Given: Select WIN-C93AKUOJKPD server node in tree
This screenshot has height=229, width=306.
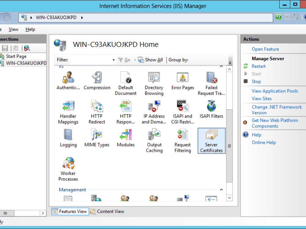Looking at the screenshot, I should [x=26, y=63].
